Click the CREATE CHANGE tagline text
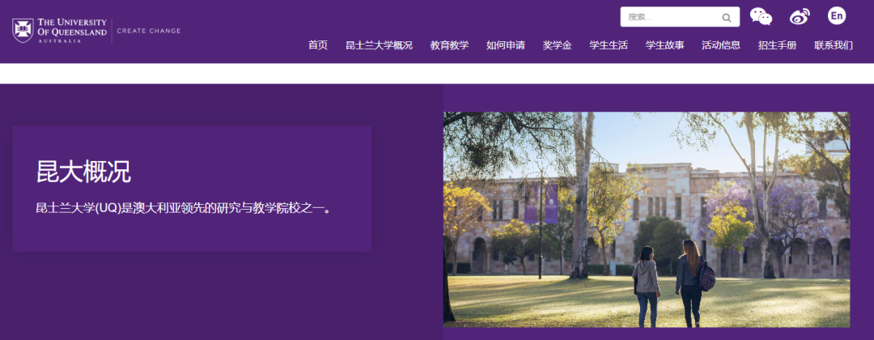The width and height of the screenshot is (874, 340). pyautogui.click(x=149, y=32)
